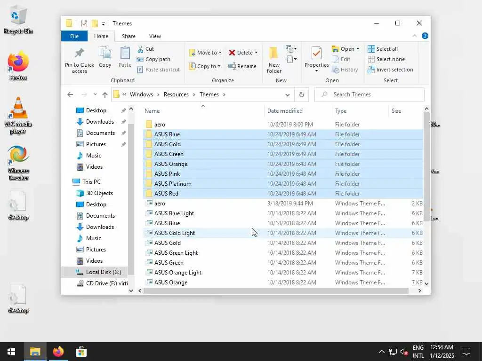
Task: Open the Delete dropdown arrow
Action: [x=256, y=53]
